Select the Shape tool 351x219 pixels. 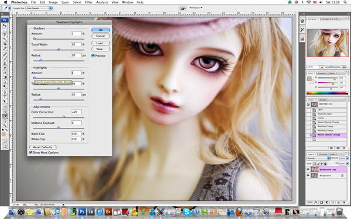click(x=5, y=106)
